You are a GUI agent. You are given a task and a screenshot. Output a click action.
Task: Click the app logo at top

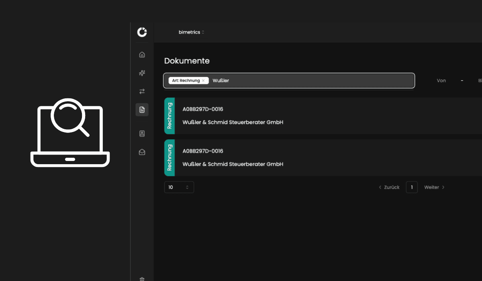[x=142, y=32]
